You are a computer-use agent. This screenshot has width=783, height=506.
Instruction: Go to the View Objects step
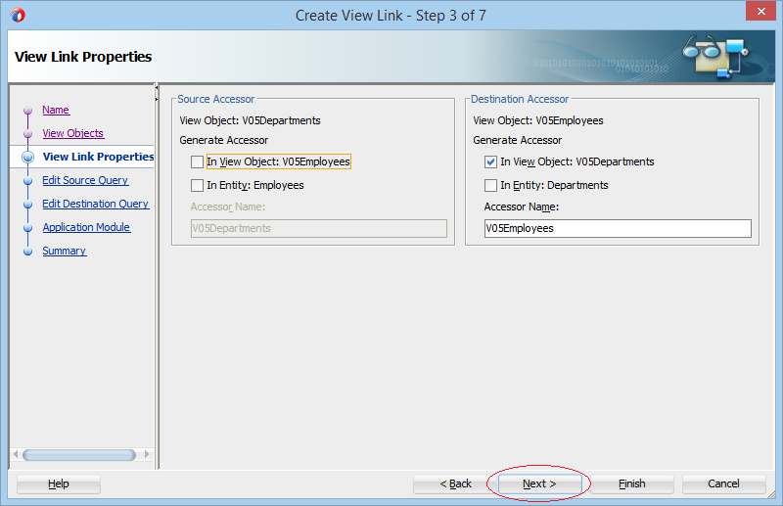72,133
